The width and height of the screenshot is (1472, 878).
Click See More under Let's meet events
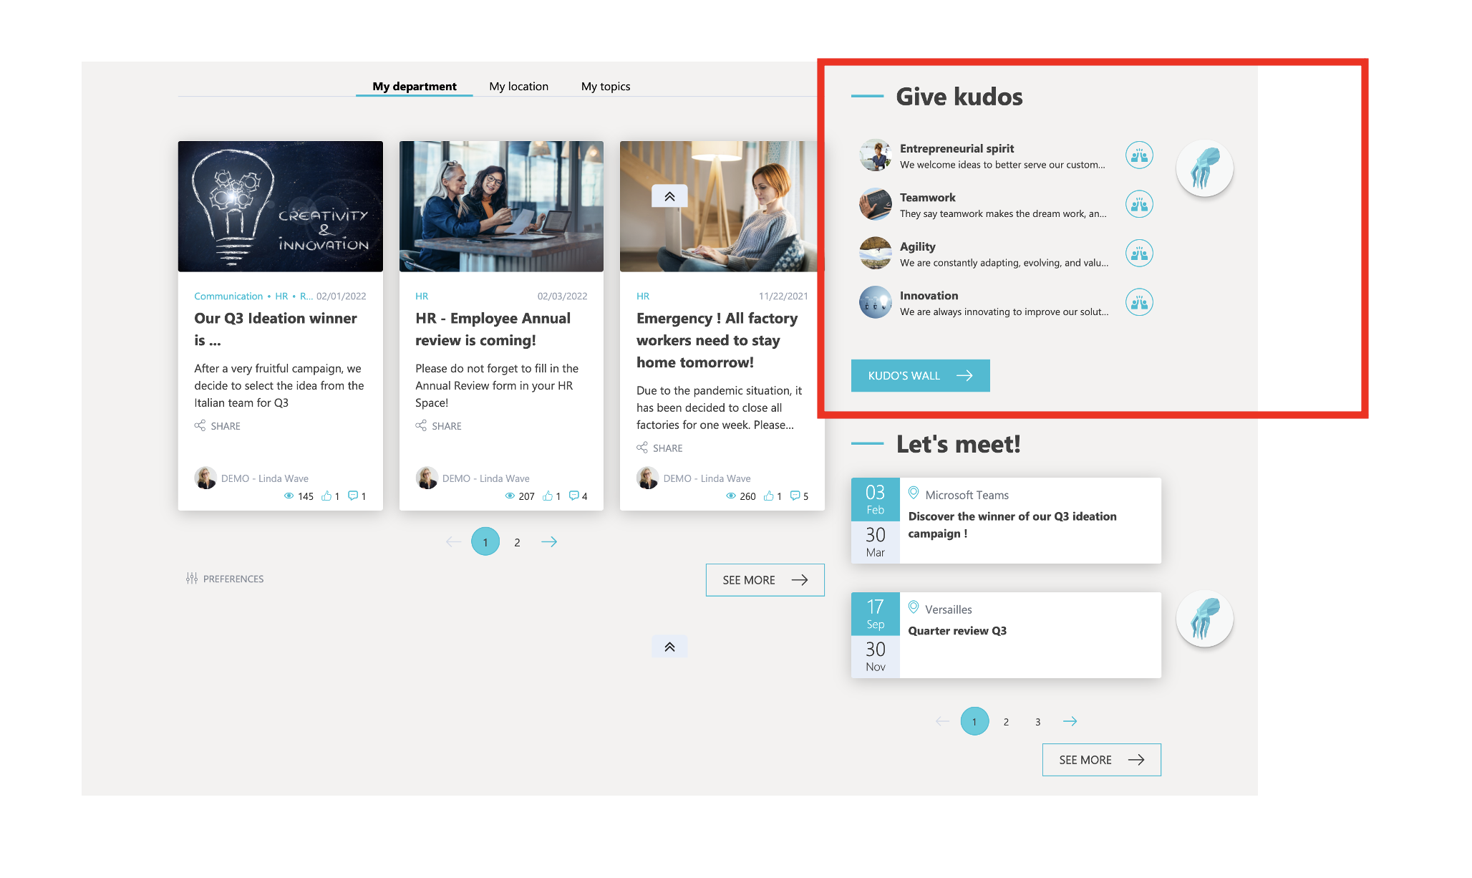[1101, 760]
